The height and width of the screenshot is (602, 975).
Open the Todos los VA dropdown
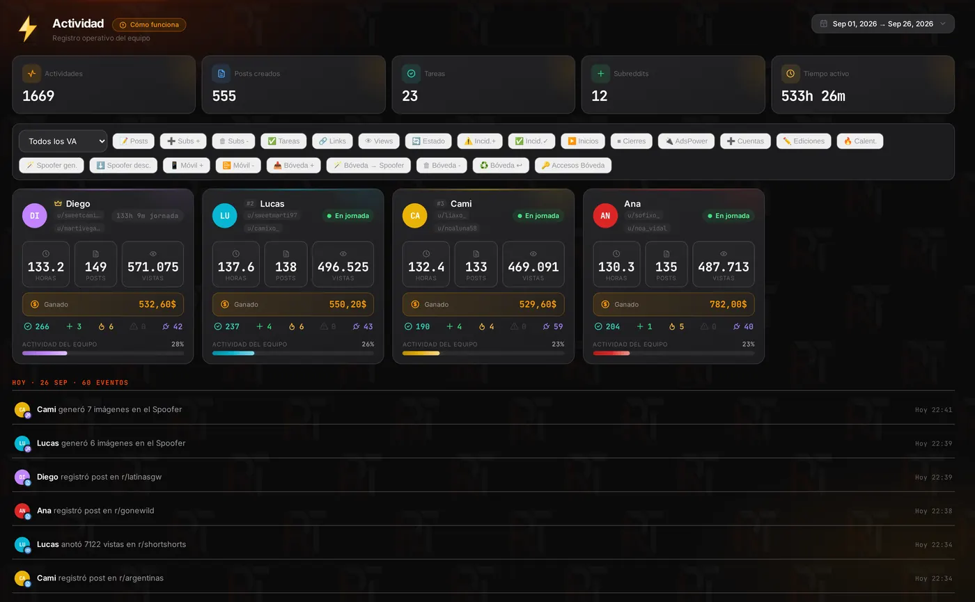[x=63, y=141]
